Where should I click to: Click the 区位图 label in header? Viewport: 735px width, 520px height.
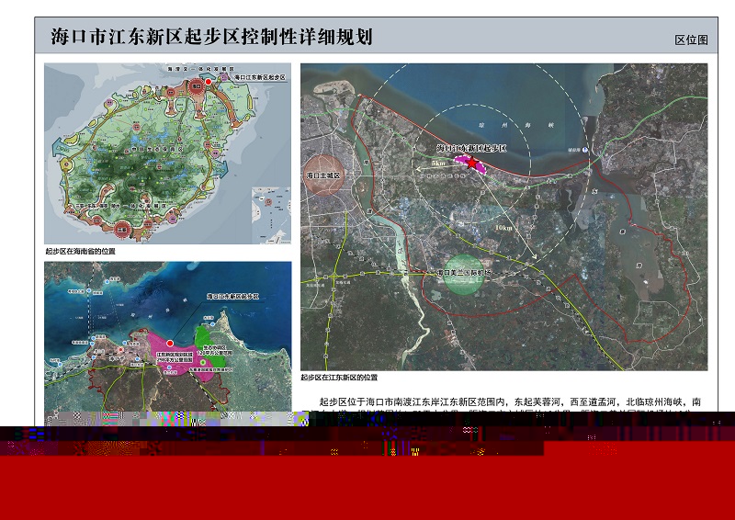tap(690, 40)
